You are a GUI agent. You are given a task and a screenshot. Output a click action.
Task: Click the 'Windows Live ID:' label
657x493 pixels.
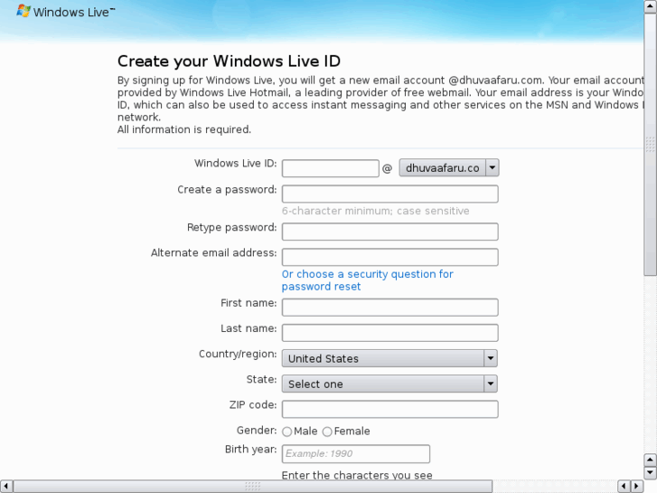236,163
